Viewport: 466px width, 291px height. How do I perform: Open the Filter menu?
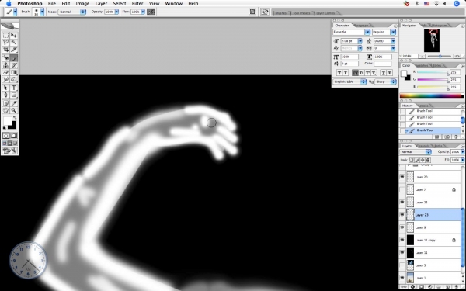click(x=137, y=4)
